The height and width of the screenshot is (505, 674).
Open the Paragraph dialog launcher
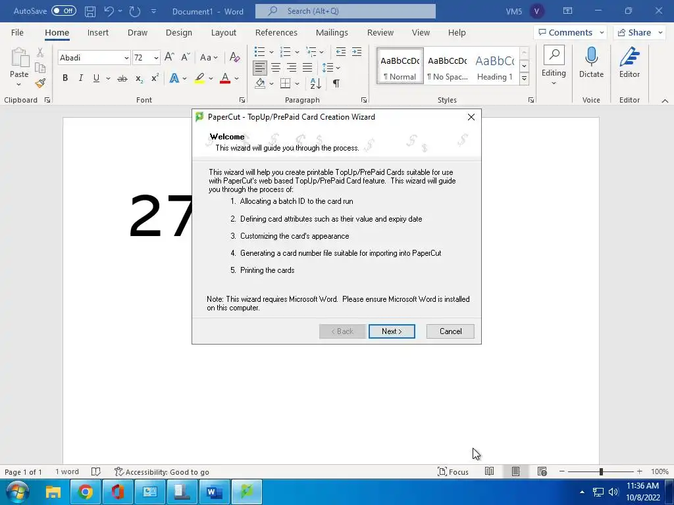(x=364, y=100)
